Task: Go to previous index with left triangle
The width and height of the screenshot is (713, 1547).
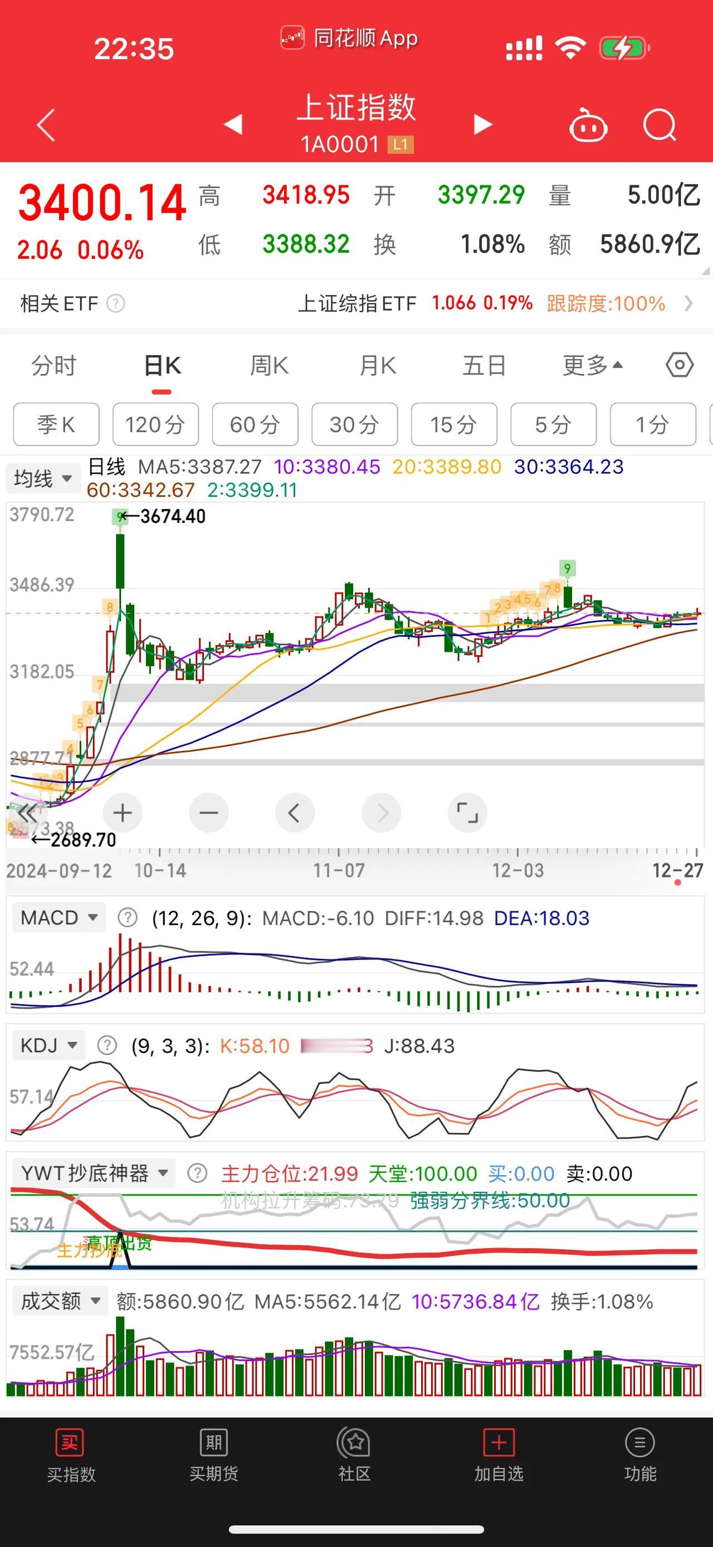Action: (233, 124)
